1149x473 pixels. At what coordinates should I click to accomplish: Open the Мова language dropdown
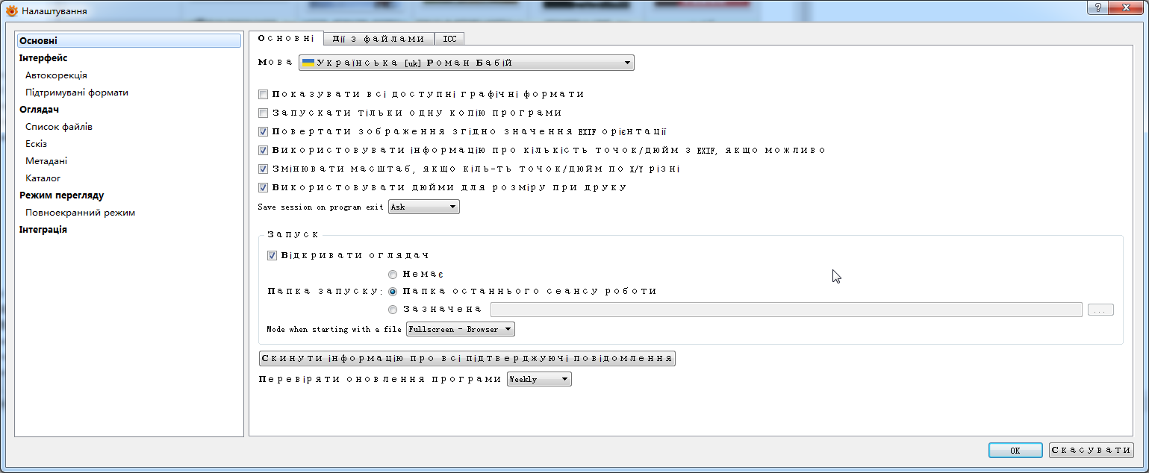coord(467,63)
